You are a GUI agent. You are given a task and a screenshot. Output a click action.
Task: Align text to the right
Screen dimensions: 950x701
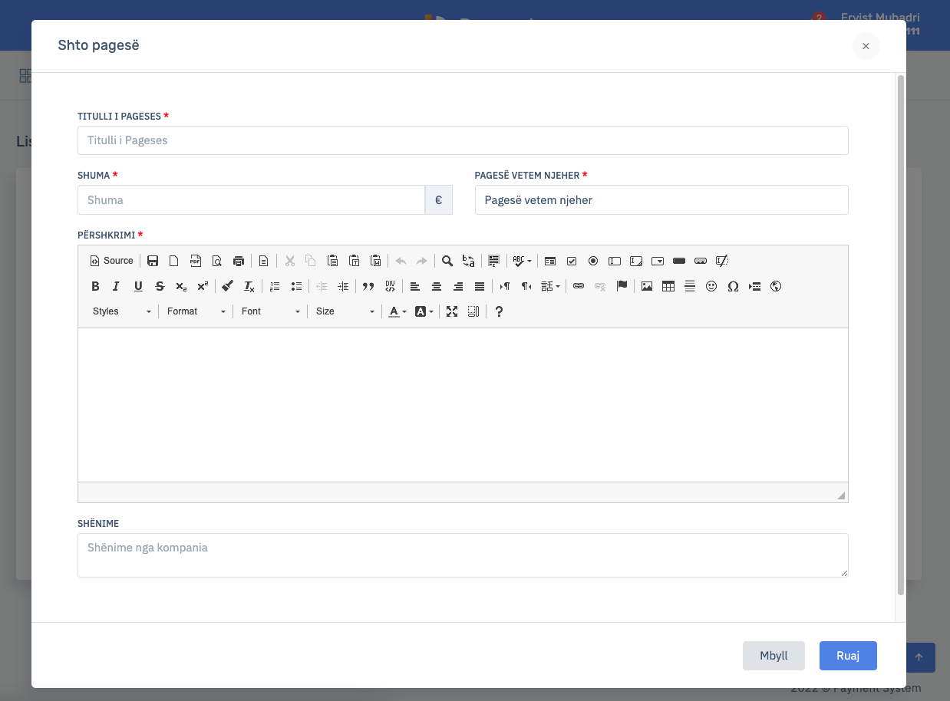458,286
